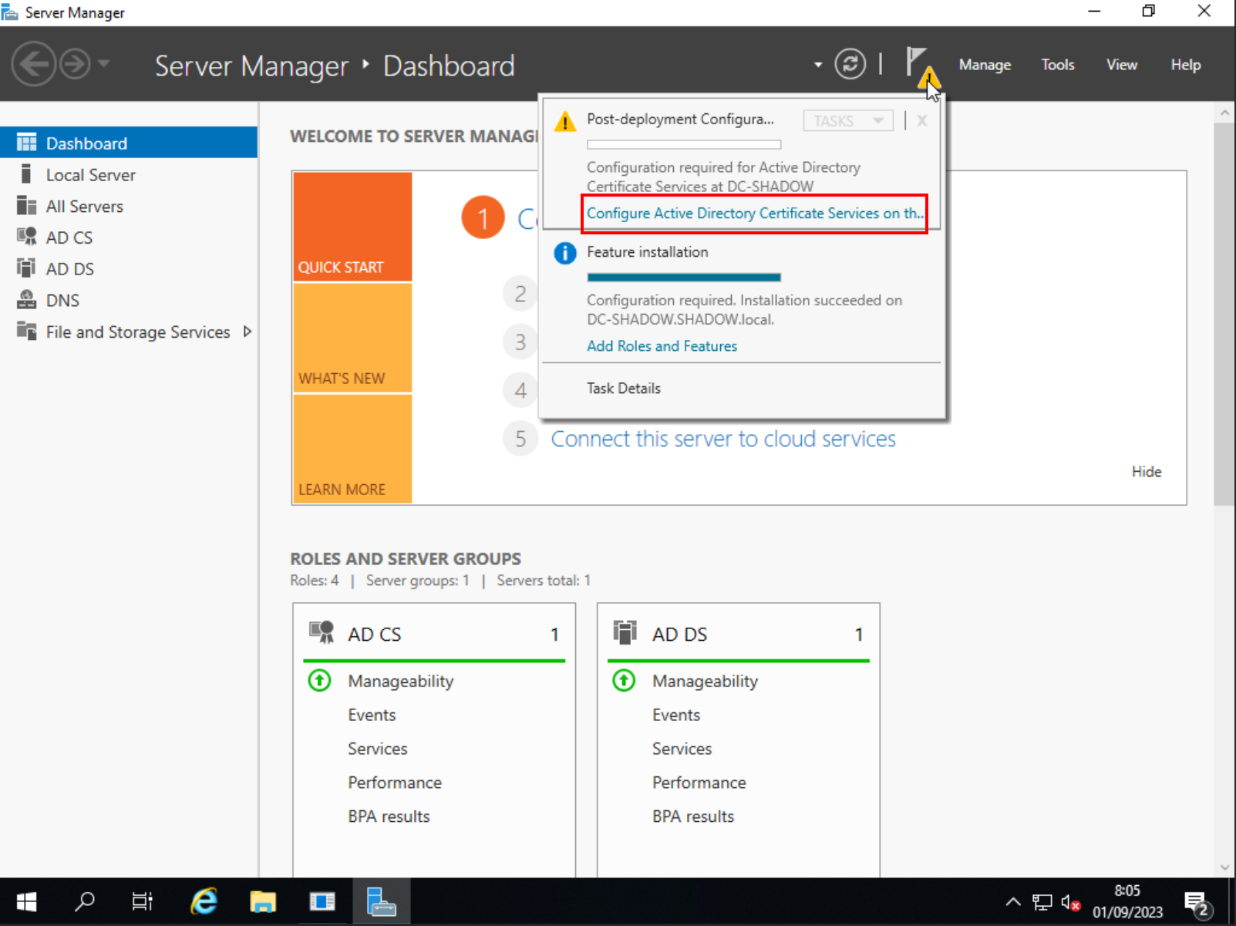
Task: Click the back navigation arrow
Action: point(33,64)
